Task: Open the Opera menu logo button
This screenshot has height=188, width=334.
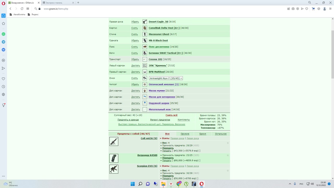Action: tap(3, 3)
